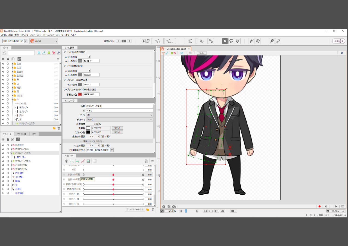Click the trash icon in Parameter panel
Viewport: 348px width, 246px height.
[x=153, y=210]
